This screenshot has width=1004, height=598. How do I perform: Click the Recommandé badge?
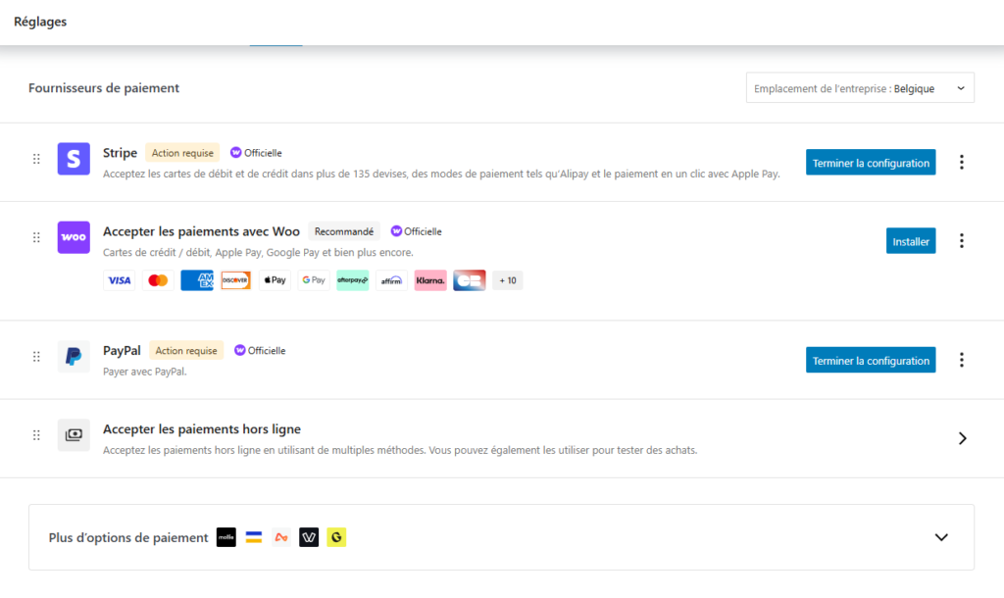pos(344,231)
